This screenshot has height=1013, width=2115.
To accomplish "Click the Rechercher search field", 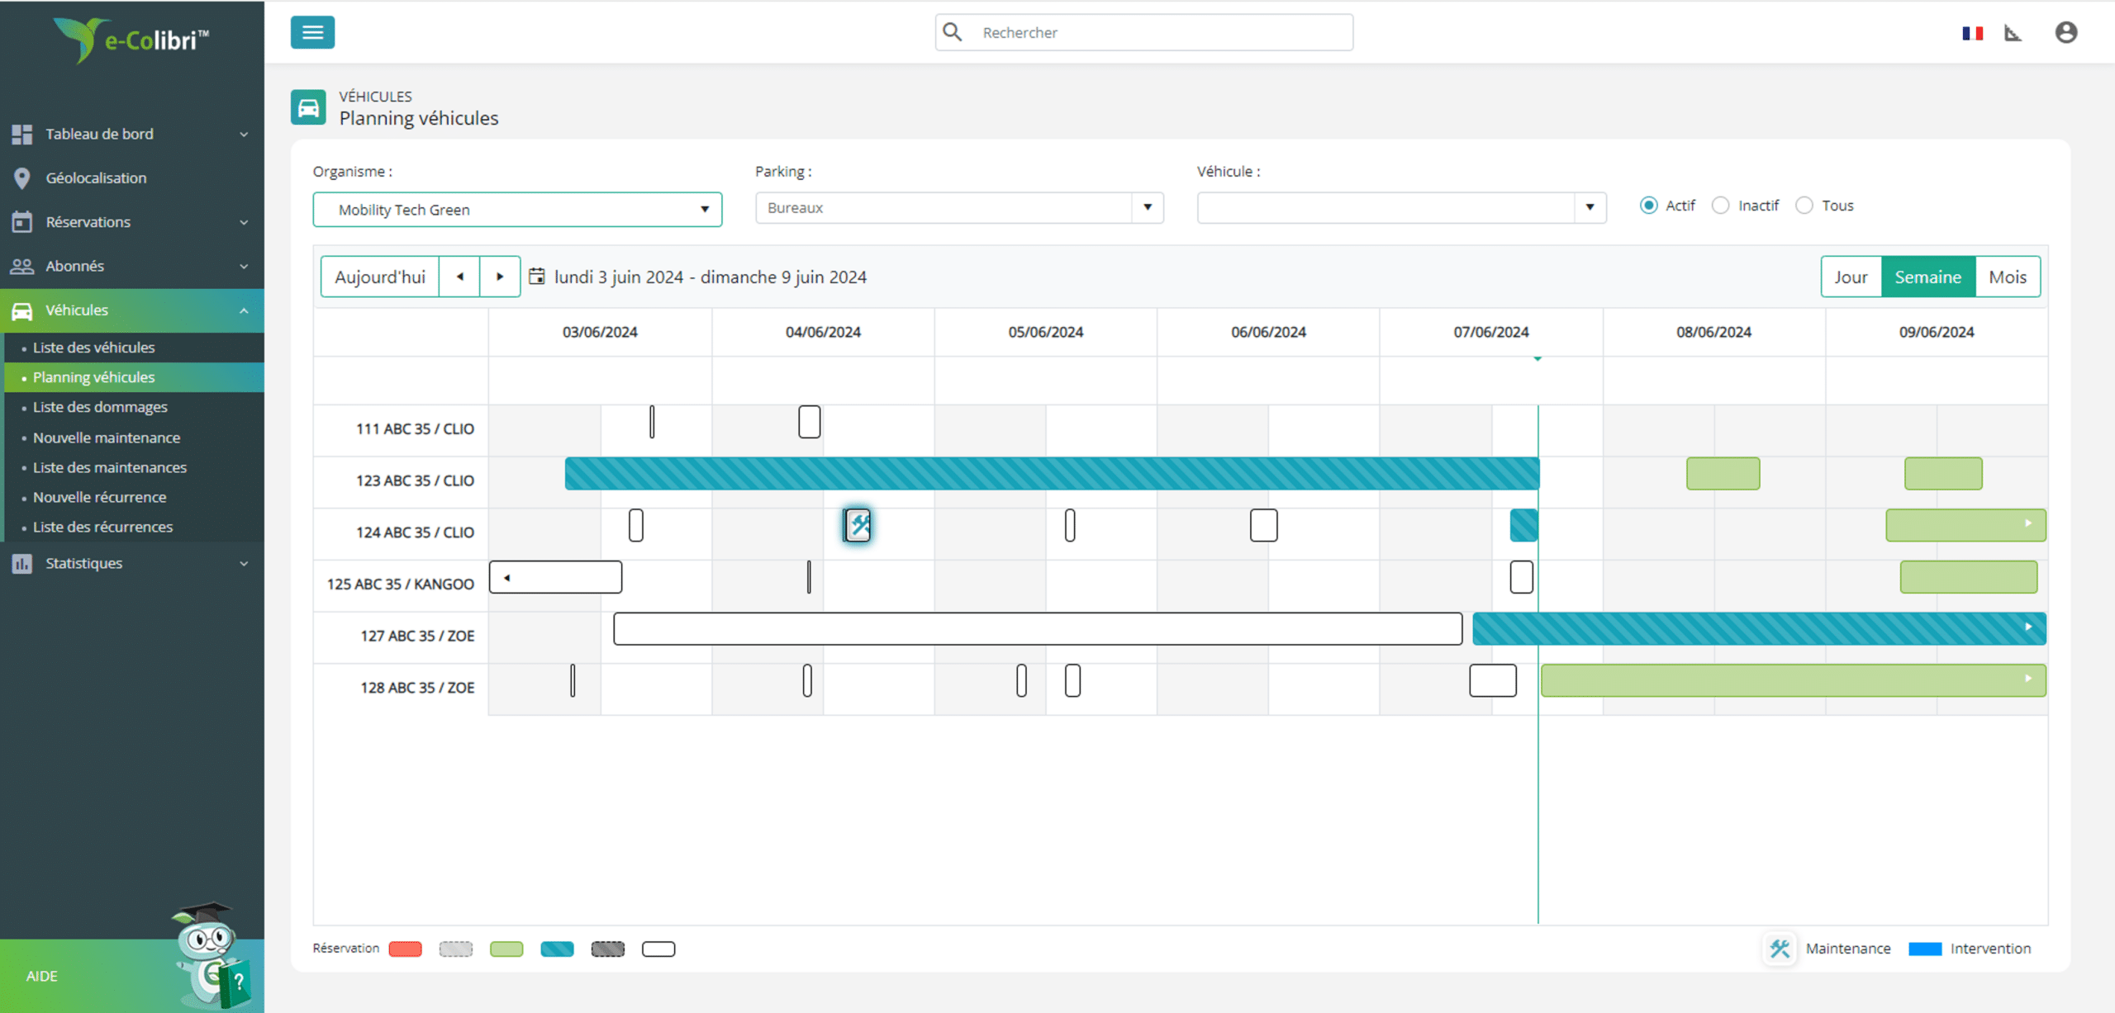I will [1144, 32].
